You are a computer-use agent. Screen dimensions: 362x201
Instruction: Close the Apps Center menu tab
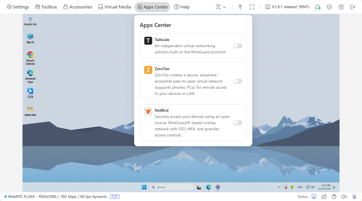tap(152, 7)
